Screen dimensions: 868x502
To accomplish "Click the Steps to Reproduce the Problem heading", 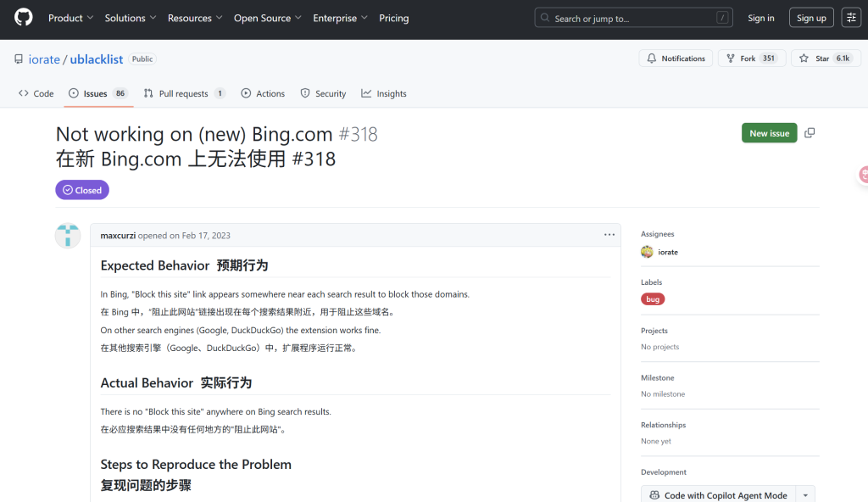I will (x=196, y=465).
